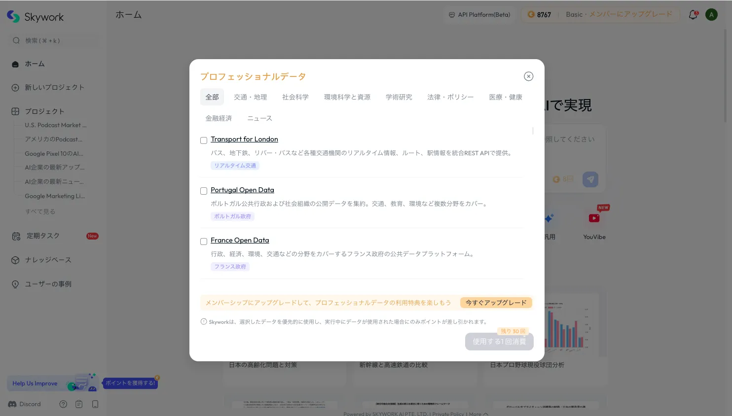
Task: Switch to the 社会科学 tab
Action: [295, 97]
